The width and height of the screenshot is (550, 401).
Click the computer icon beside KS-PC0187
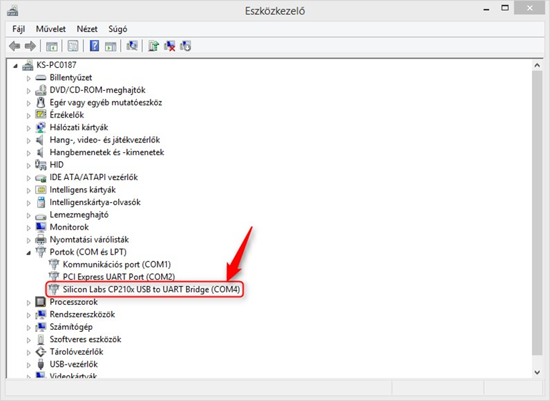pyautogui.click(x=28, y=65)
